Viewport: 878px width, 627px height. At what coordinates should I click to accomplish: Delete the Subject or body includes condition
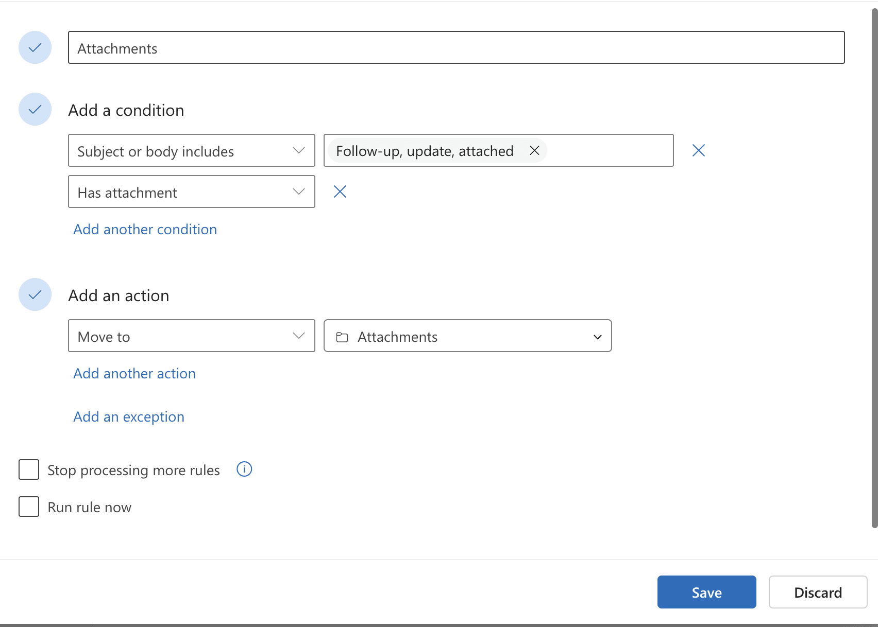[x=698, y=150]
